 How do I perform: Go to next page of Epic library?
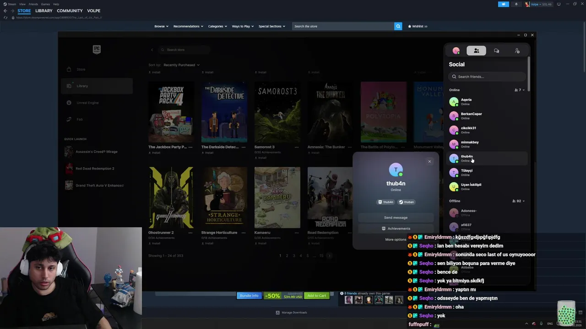[329, 255]
